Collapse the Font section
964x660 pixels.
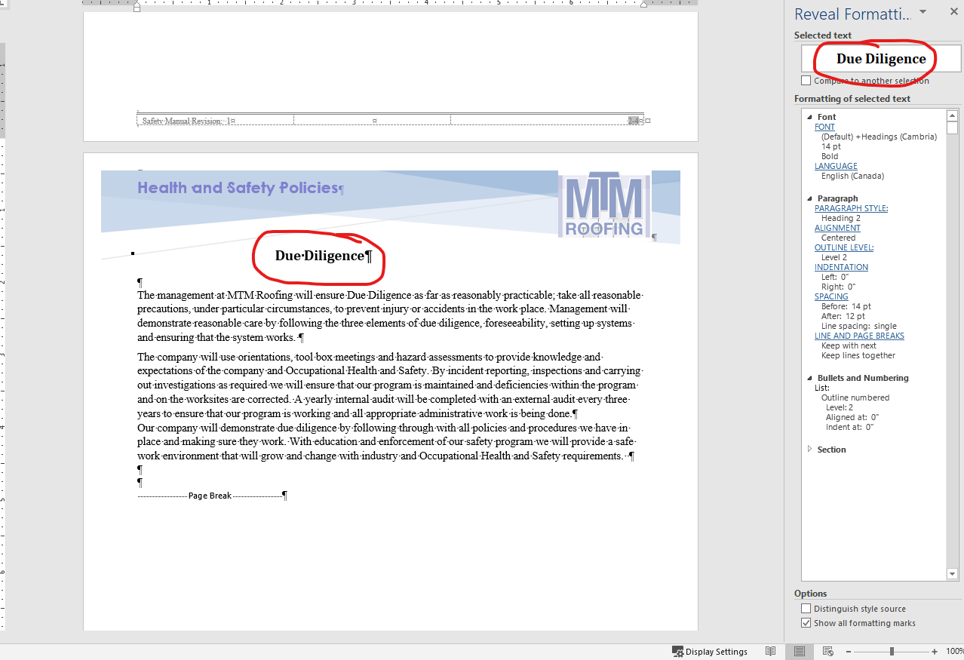[810, 117]
